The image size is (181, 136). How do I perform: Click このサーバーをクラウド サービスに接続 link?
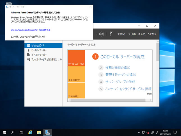129,89
